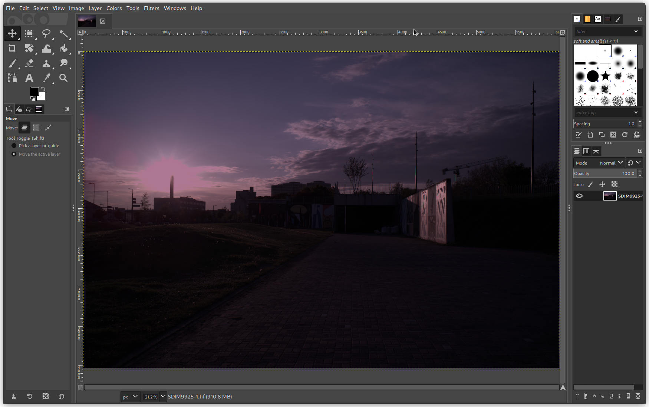Choose the Color Picker eyedropper tool
The image size is (649, 407).
(46, 78)
